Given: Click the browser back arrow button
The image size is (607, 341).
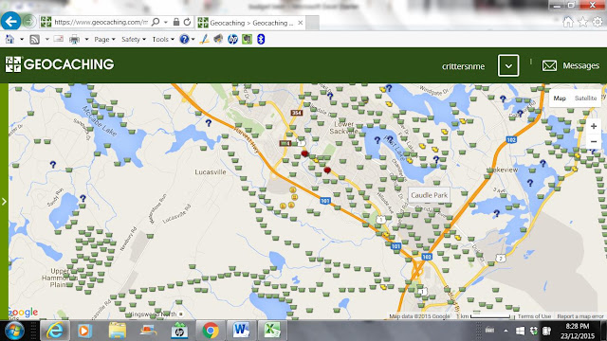Looking at the screenshot, I should (x=10, y=21).
